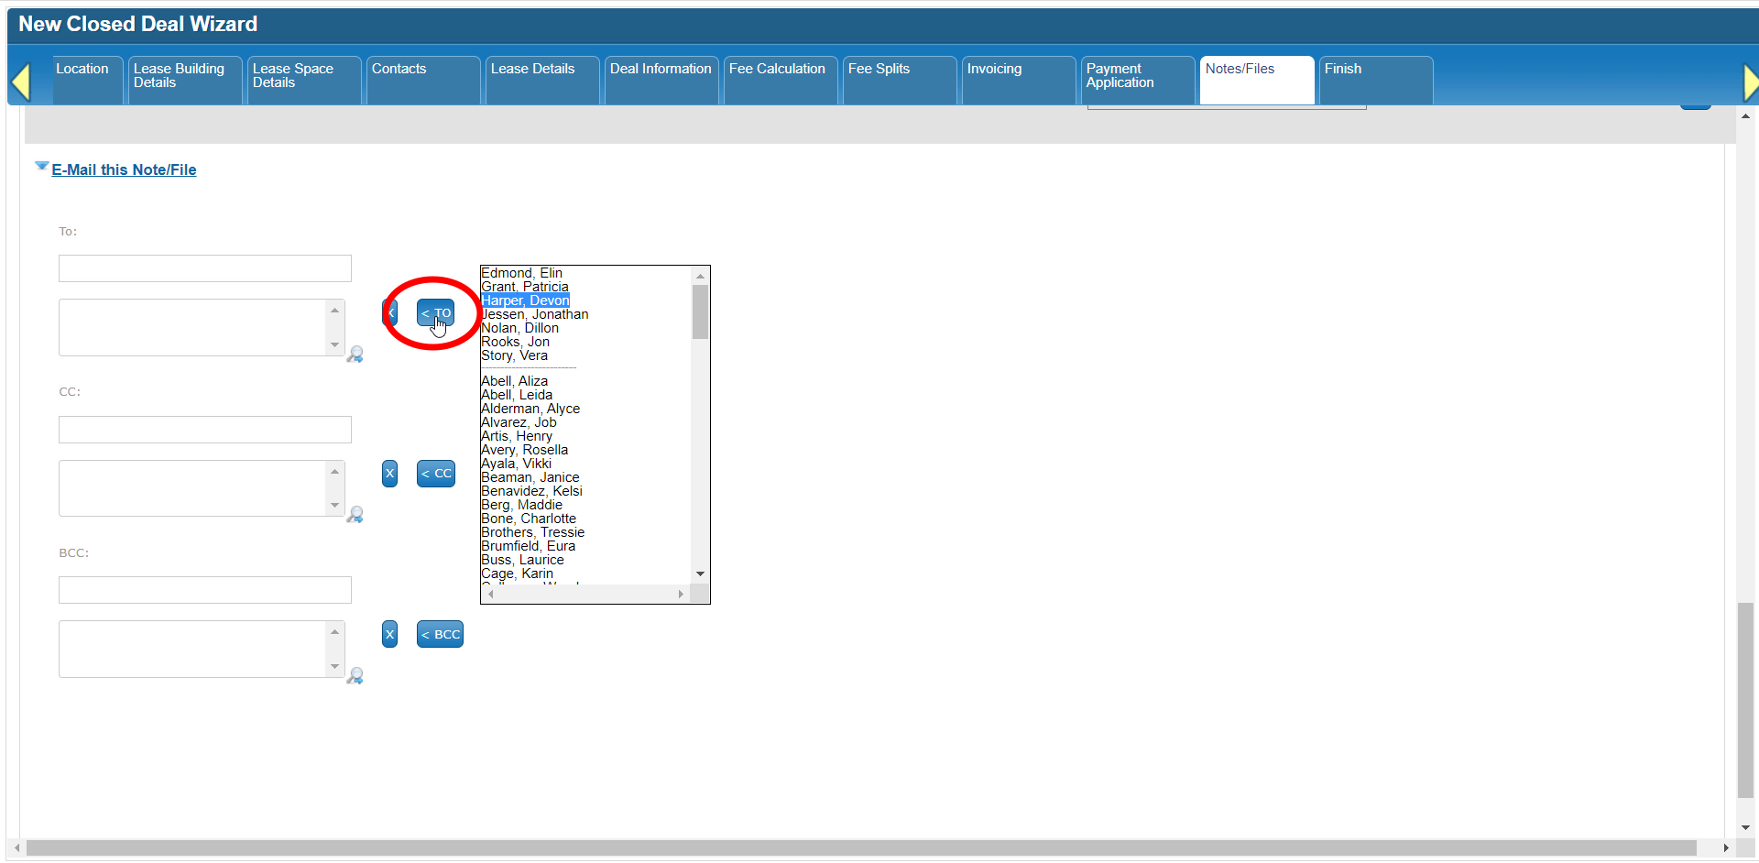Remove CC recipient with the X button
This screenshot has width=1759, height=863.
tap(389, 474)
